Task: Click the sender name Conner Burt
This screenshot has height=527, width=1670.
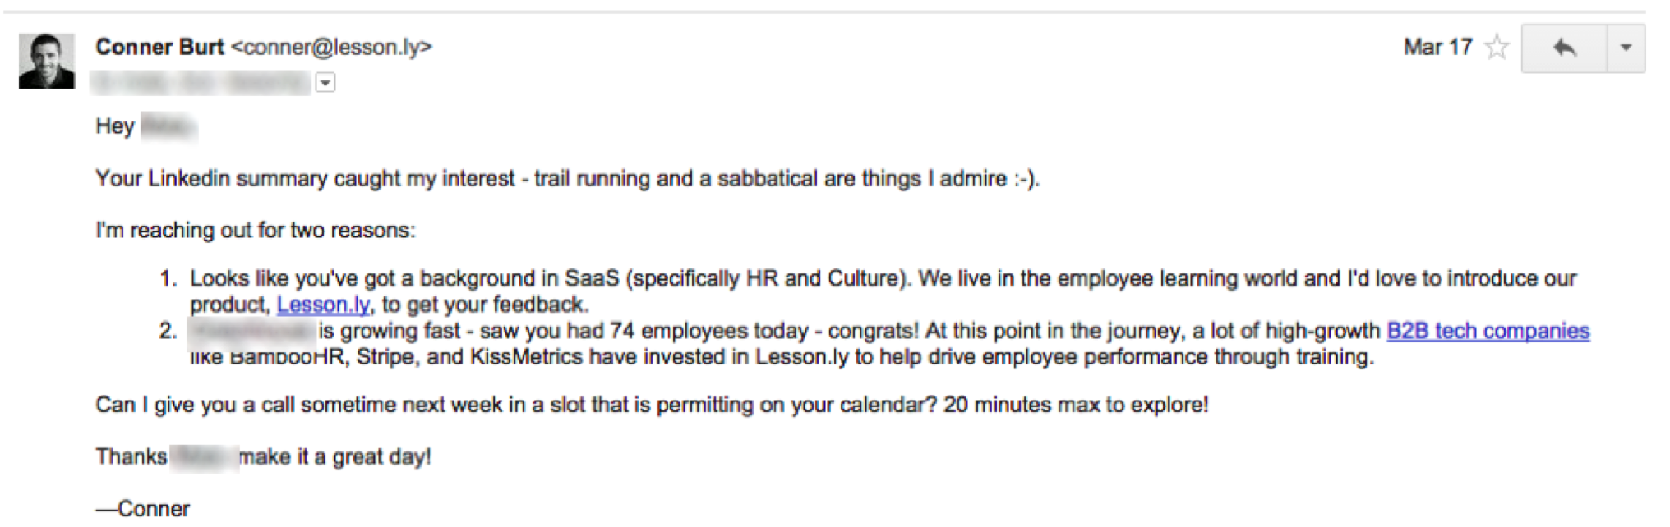Action: click(159, 48)
